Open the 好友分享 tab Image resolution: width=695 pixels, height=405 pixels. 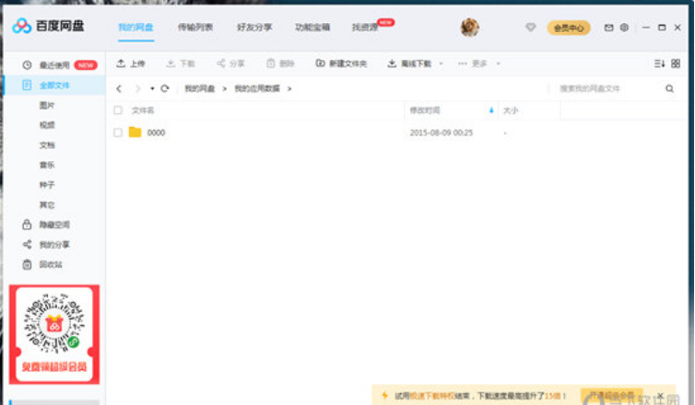pyautogui.click(x=254, y=28)
